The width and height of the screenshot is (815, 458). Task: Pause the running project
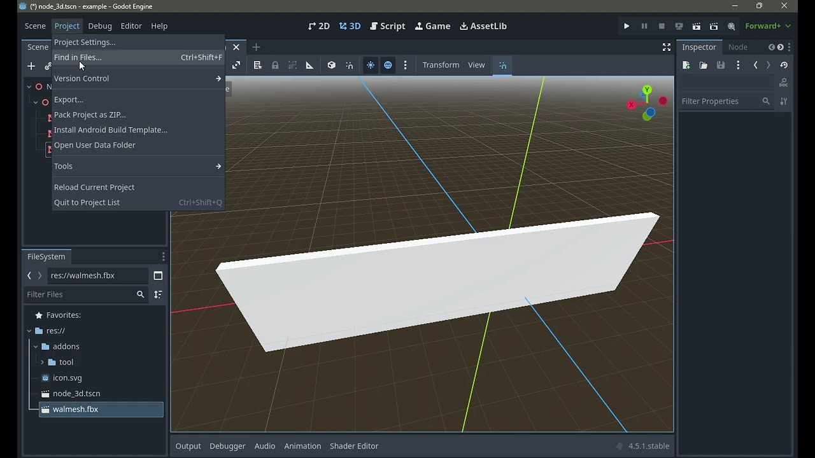pos(644,26)
